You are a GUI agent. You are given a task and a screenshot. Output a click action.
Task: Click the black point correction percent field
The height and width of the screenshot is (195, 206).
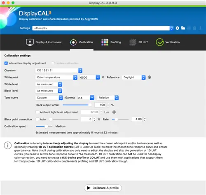(x=87, y=119)
